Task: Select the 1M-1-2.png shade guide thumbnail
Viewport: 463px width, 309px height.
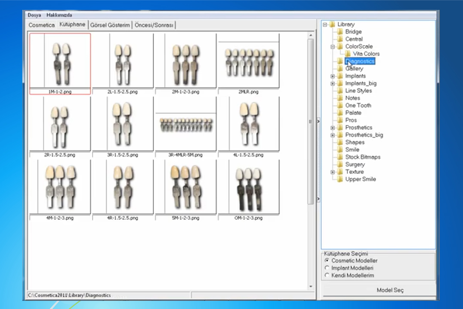Action: tap(60, 64)
